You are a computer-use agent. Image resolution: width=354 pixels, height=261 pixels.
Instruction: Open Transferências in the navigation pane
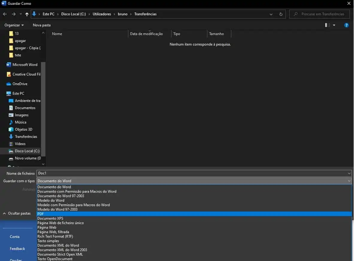(23, 137)
